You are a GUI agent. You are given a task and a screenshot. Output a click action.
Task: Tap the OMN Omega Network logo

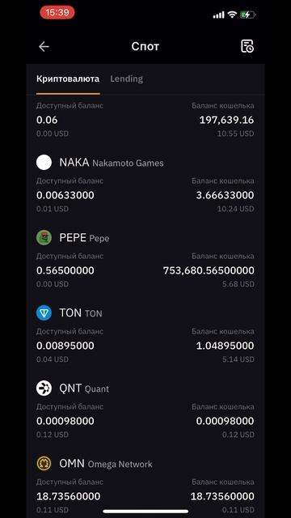(x=44, y=464)
